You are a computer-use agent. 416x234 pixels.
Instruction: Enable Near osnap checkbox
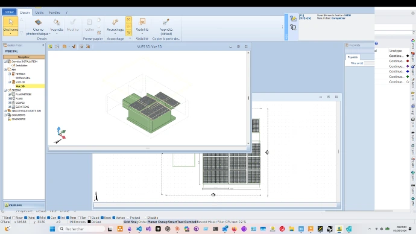(13, 218)
